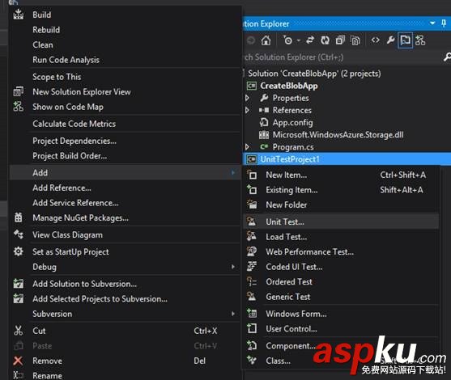451x380 pixels.
Task: Click the search magnifier icon in Solution Explorer
Action: [x=447, y=57]
